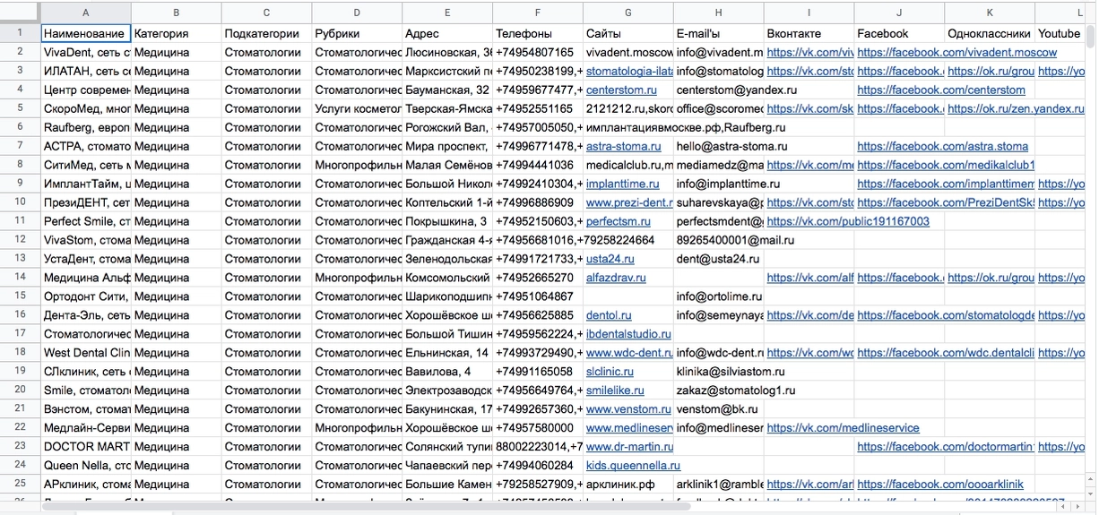Click the E-mail'ы header cell

719,33
